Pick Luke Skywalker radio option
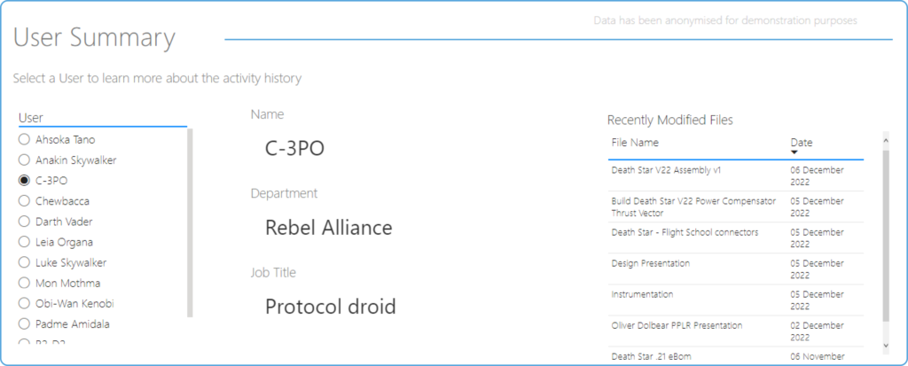This screenshot has width=908, height=366. point(24,262)
